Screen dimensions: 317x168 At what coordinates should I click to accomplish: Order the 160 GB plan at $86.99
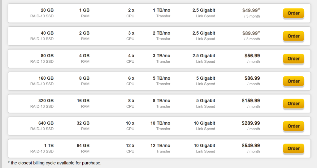[x=293, y=81]
